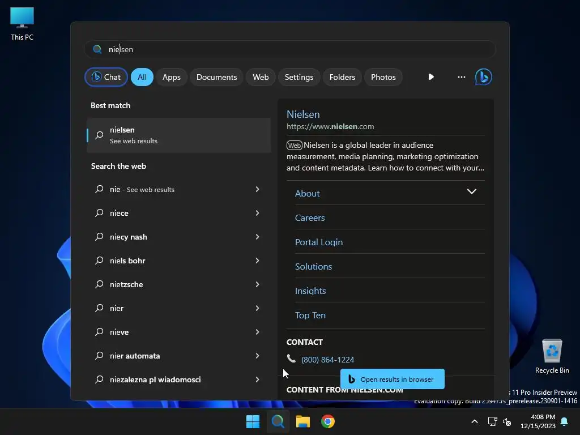This screenshot has width=580, height=435.
Task: Click the magnifier icon in search box
Action: pyautogui.click(x=97, y=49)
